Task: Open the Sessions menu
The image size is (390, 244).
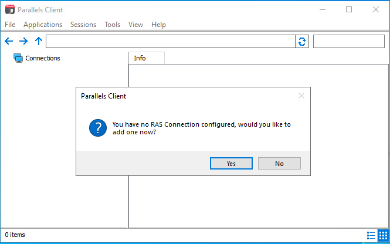Action: click(83, 25)
